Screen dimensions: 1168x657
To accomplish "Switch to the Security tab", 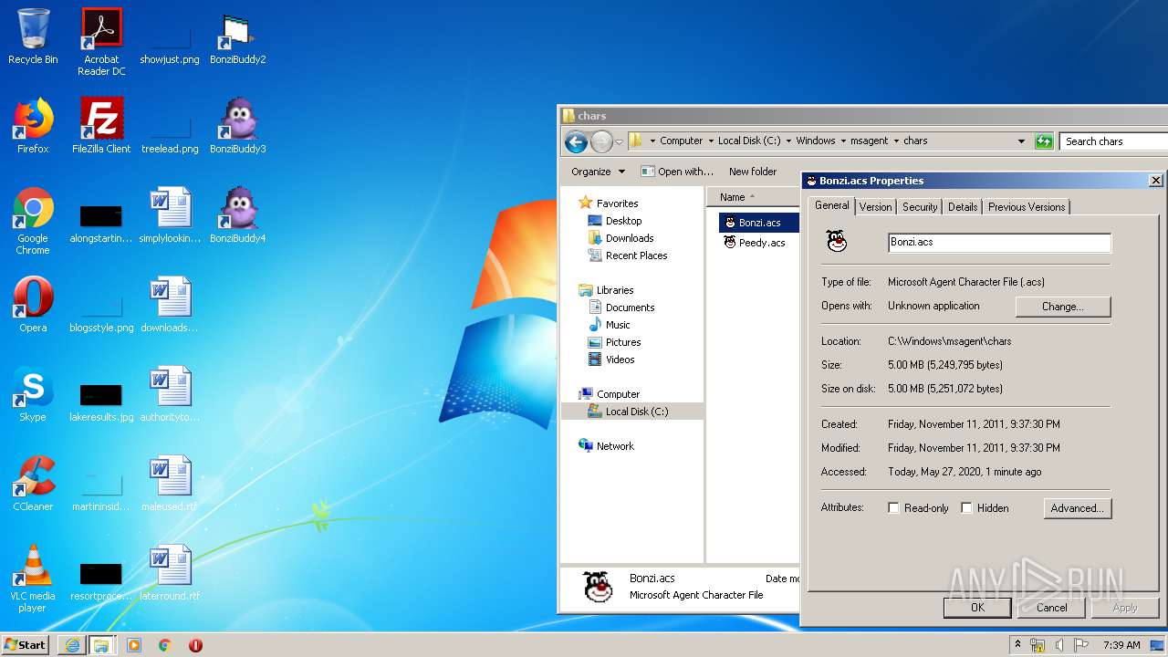I will pyautogui.click(x=920, y=207).
